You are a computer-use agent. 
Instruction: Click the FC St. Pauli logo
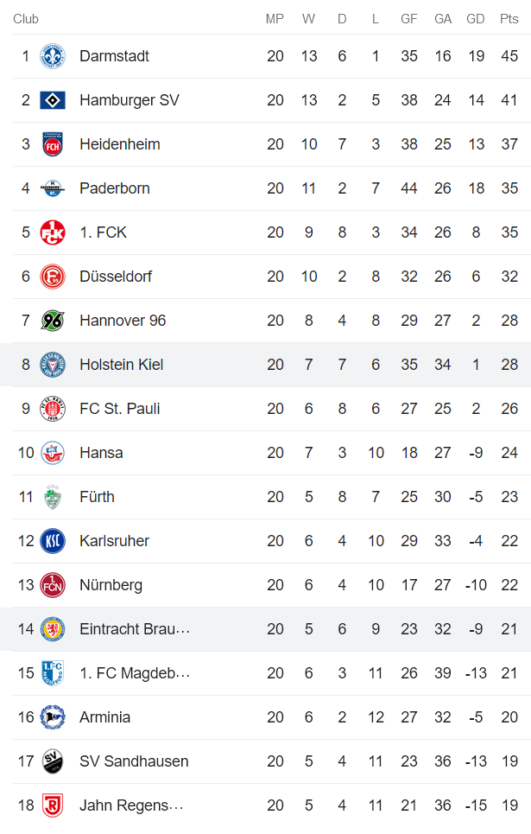[x=53, y=409]
